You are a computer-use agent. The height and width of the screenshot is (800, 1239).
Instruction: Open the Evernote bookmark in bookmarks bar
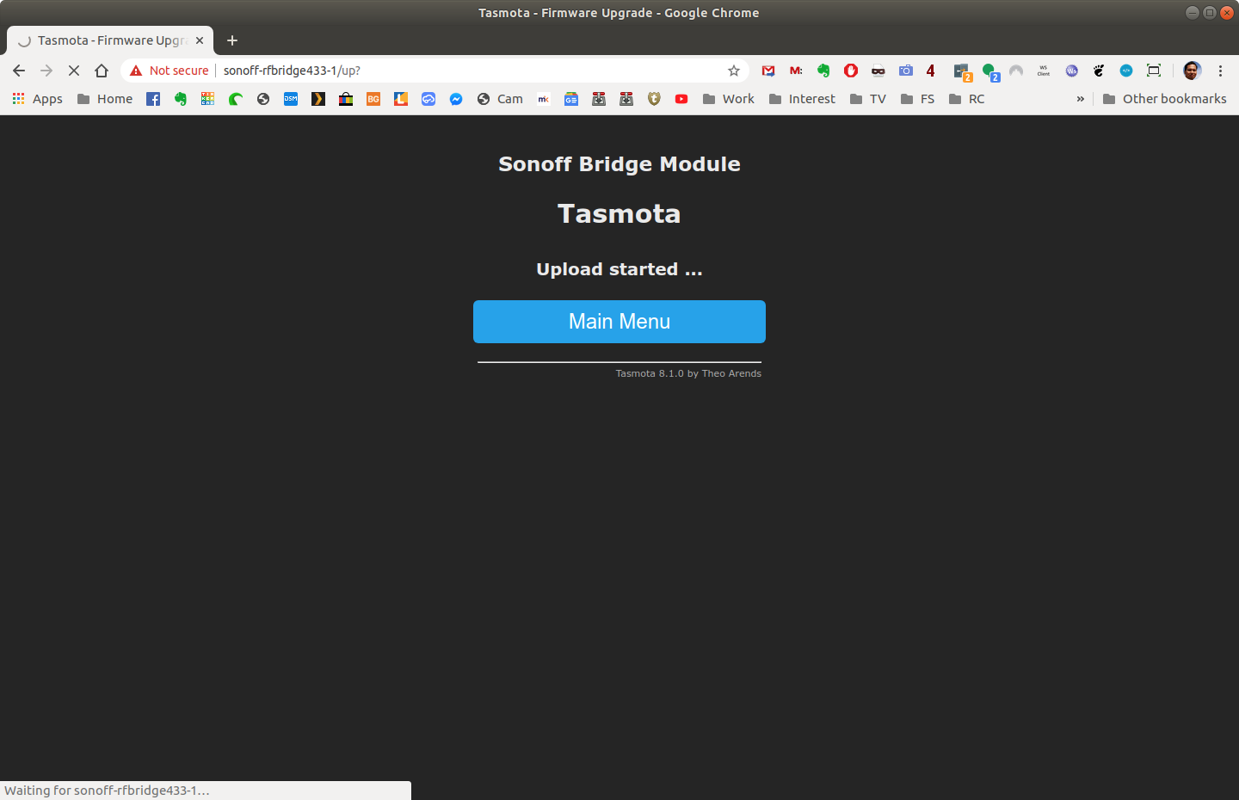(181, 99)
